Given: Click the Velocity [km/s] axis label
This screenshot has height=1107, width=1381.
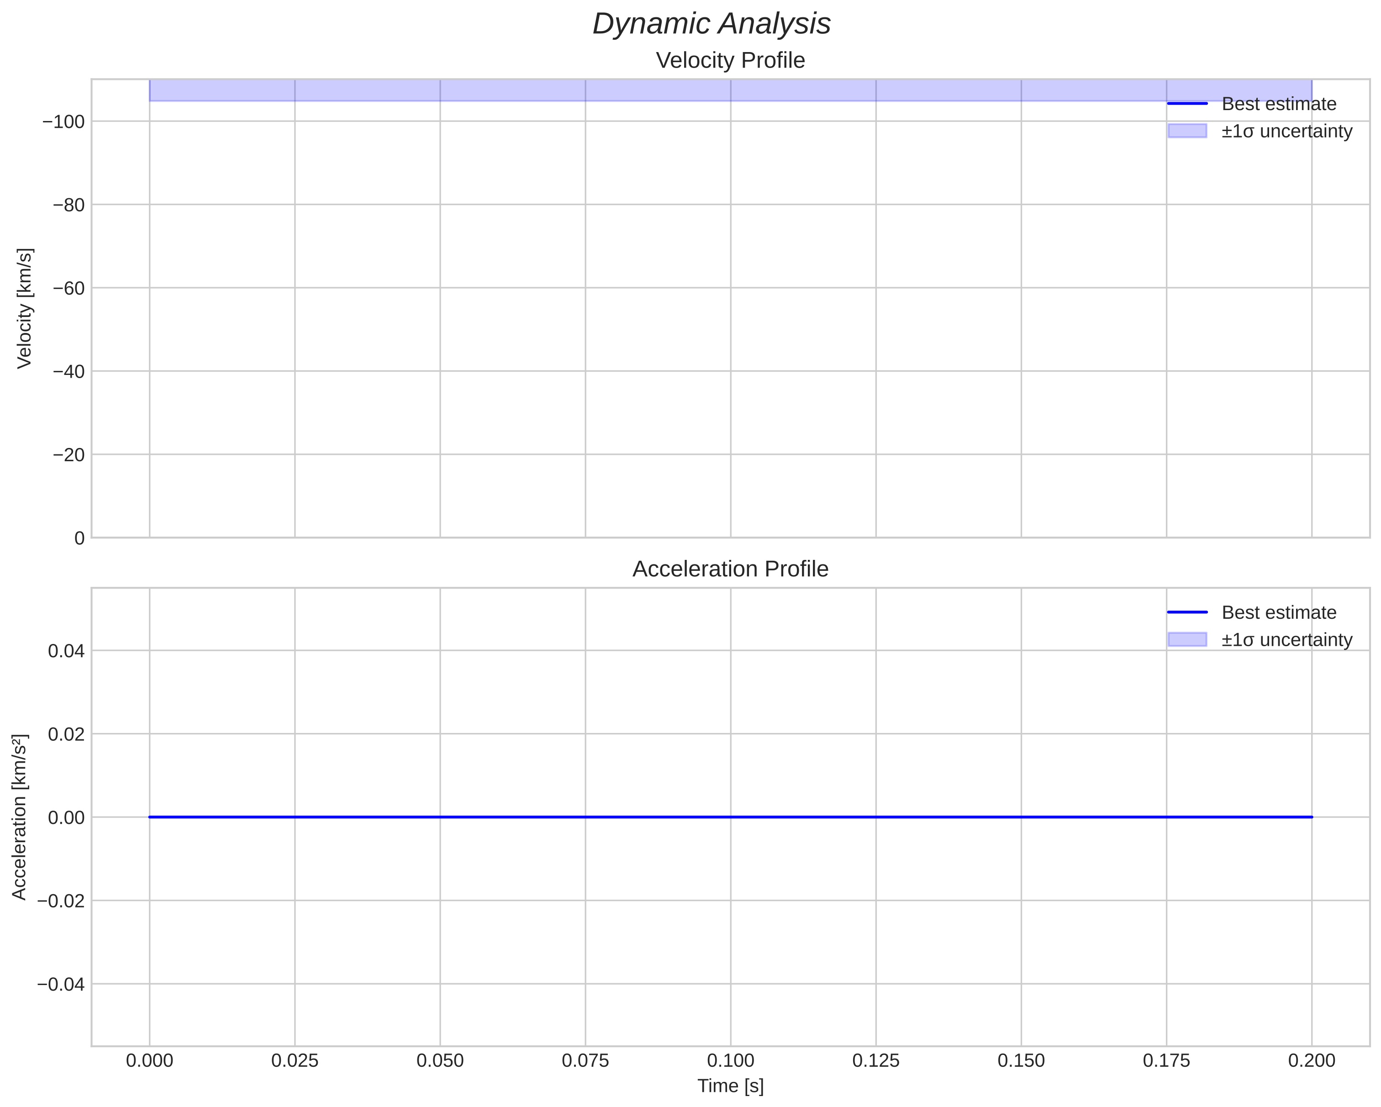Looking at the screenshot, I should click(24, 308).
